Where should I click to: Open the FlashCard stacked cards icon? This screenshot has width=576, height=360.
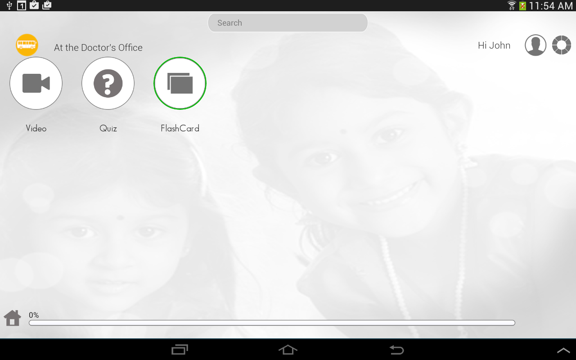point(180,83)
